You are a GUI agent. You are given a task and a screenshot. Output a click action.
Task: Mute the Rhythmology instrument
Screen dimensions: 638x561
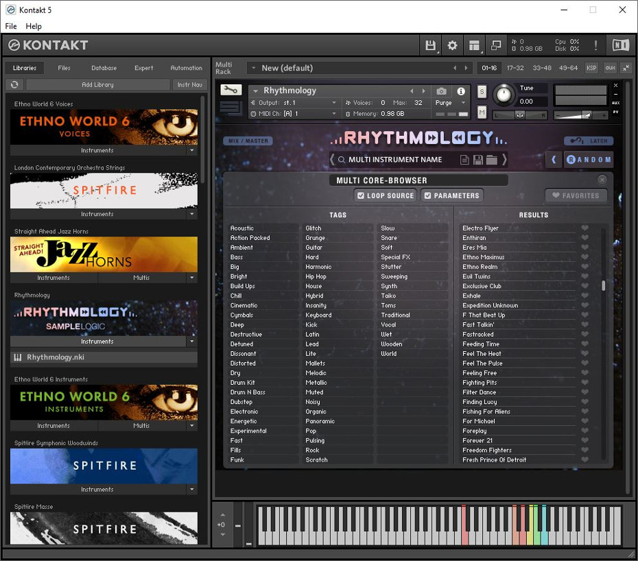tap(482, 112)
